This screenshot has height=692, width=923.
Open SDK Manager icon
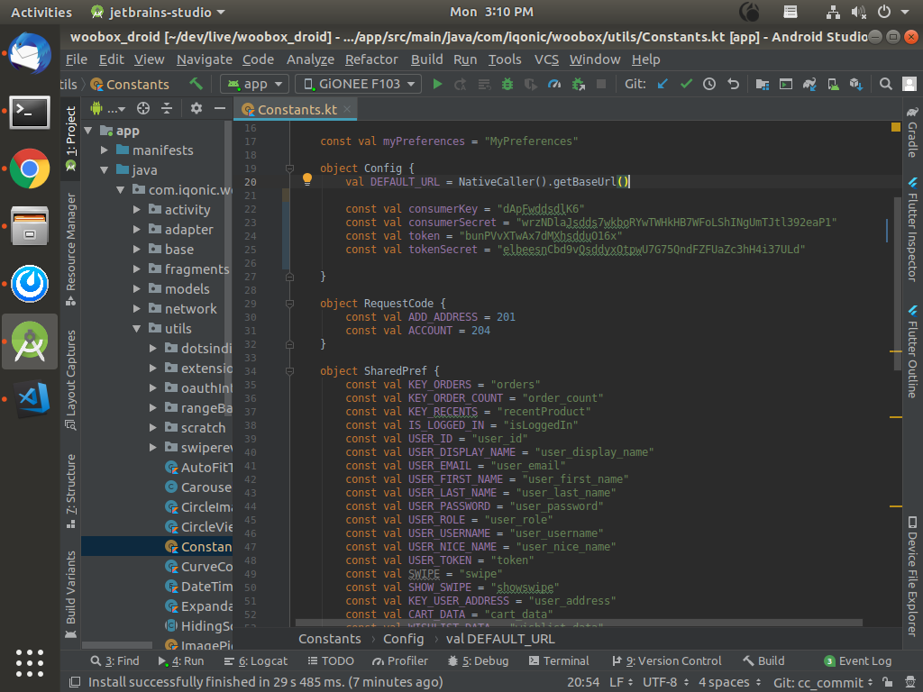[856, 84]
